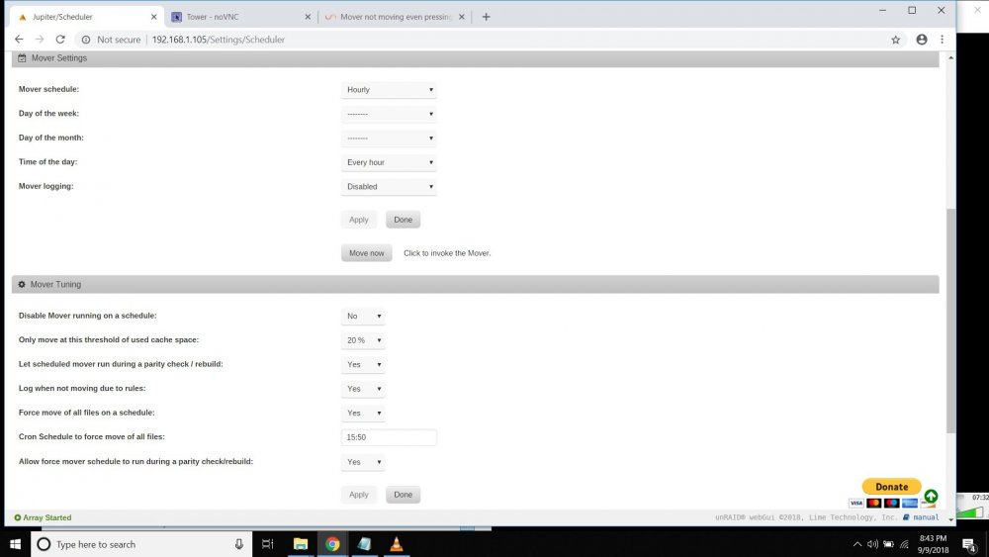Screen dimensions: 989x557
Task: Open Allow force mover schedule dropdown
Action: click(x=363, y=462)
